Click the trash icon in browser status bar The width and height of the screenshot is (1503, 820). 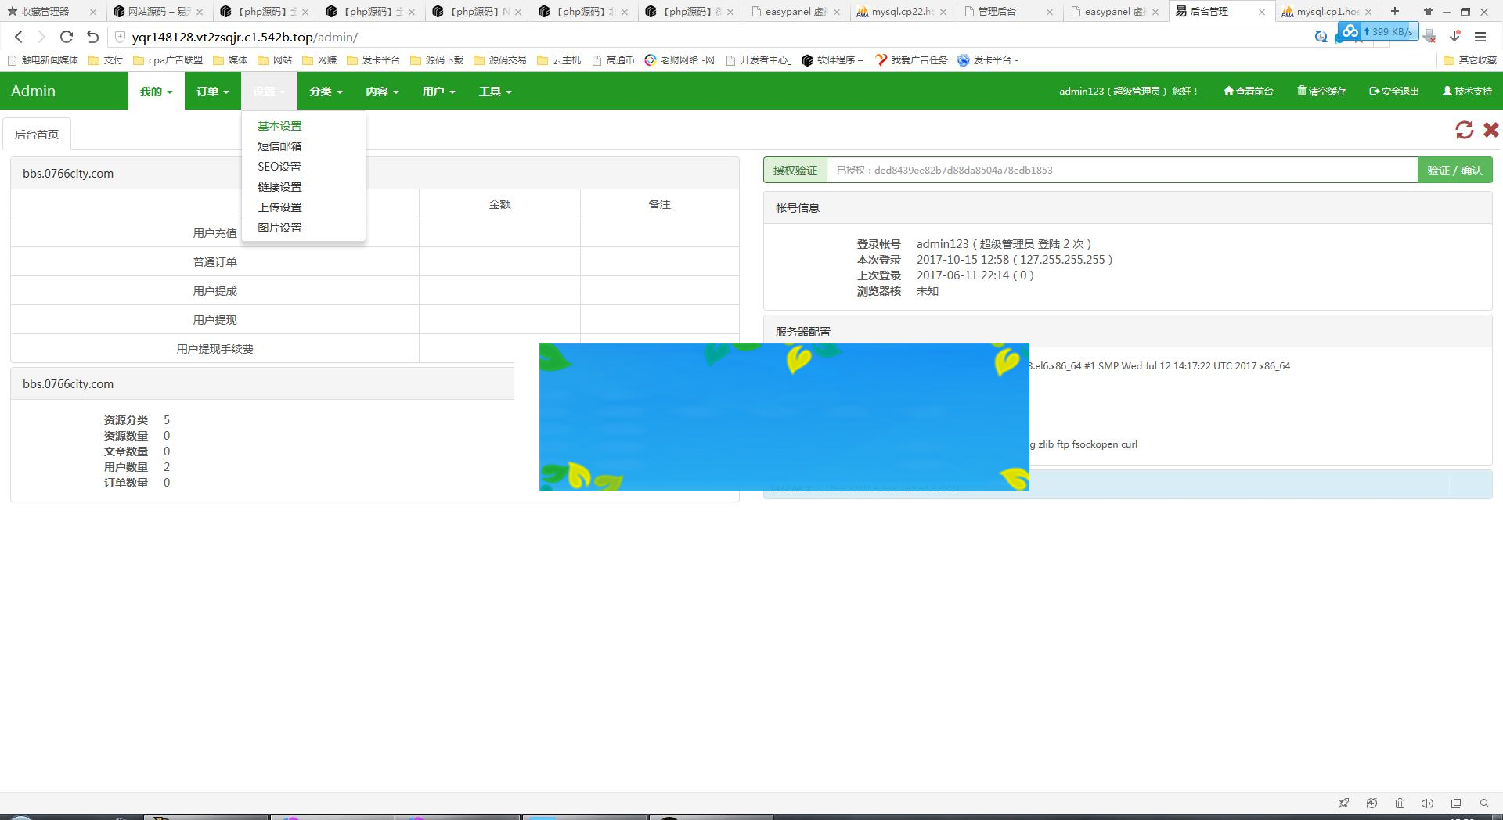(1400, 803)
